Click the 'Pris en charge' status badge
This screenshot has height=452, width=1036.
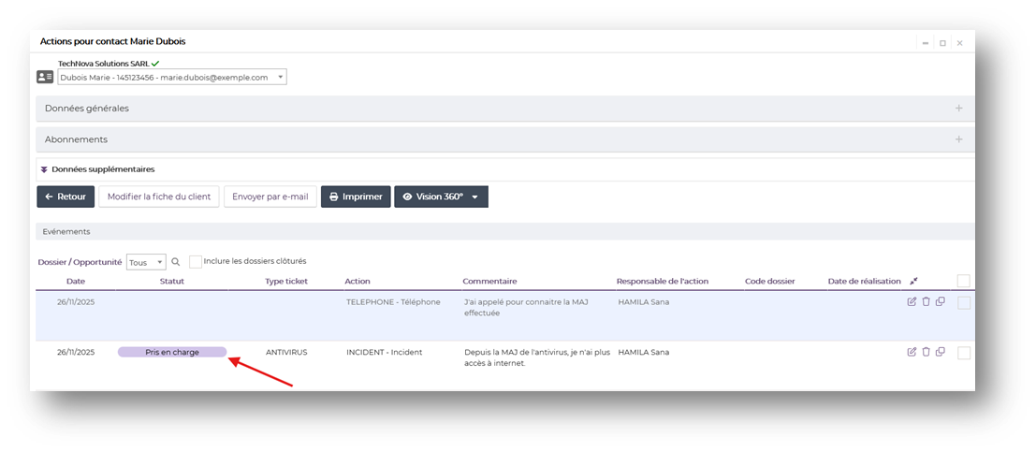point(172,353)
